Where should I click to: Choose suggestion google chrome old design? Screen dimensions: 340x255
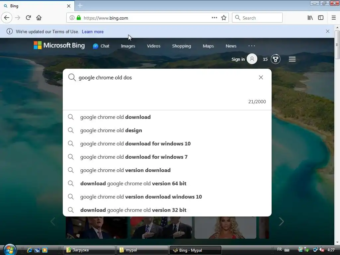167,130
